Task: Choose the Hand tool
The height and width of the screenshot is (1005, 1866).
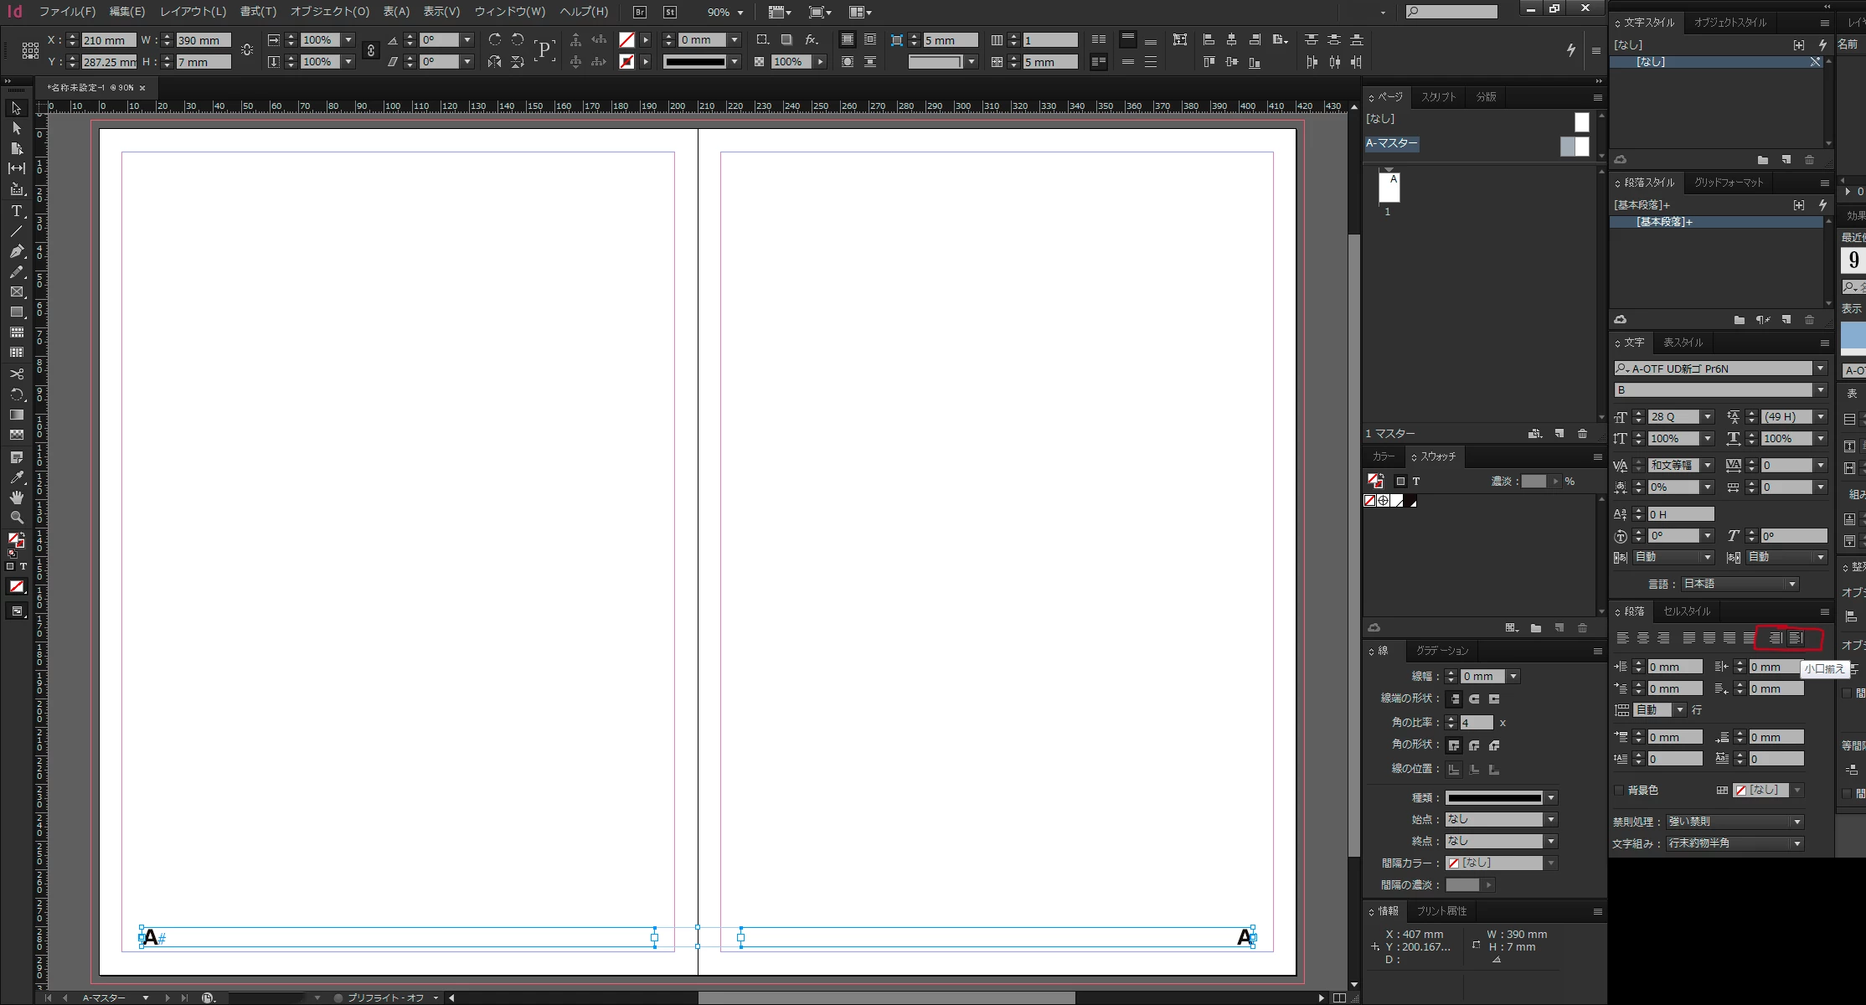Action: 16,497
